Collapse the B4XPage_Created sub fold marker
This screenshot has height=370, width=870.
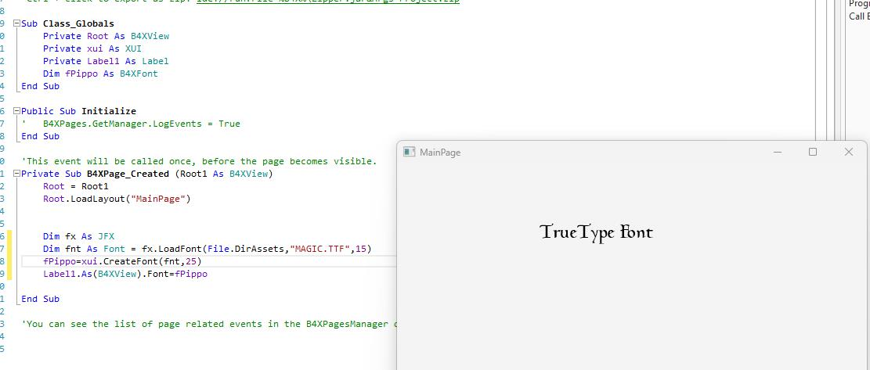pos(16,174)
